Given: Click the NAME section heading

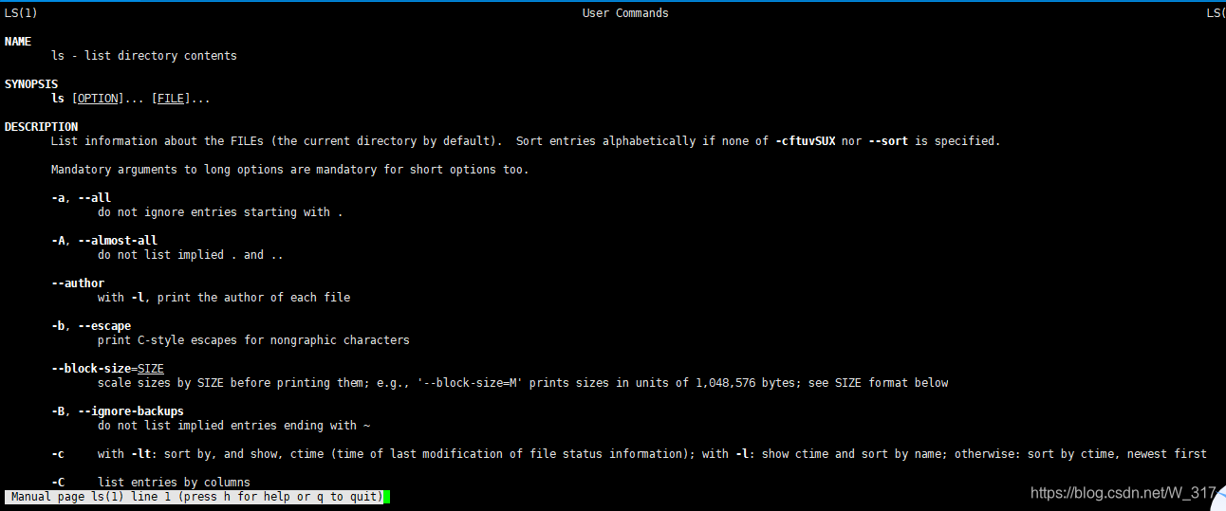Looking at the screenshot, I should click(x=18, y=42).
